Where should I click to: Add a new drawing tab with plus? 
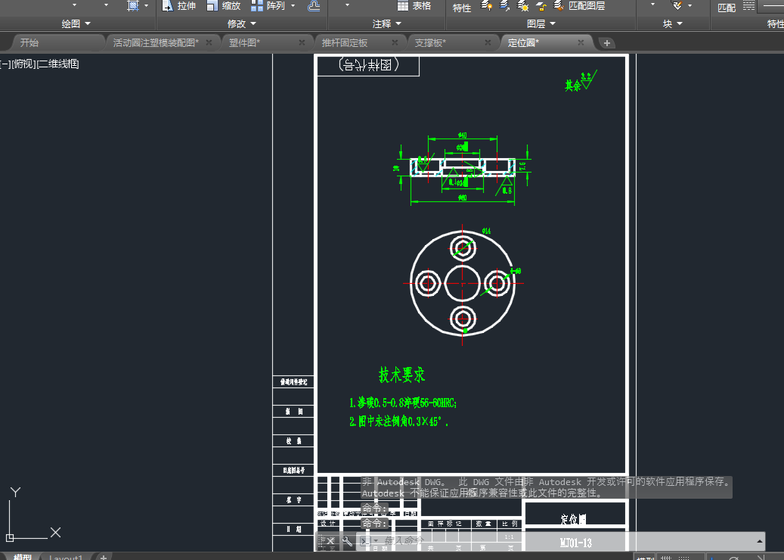point(607,43)
